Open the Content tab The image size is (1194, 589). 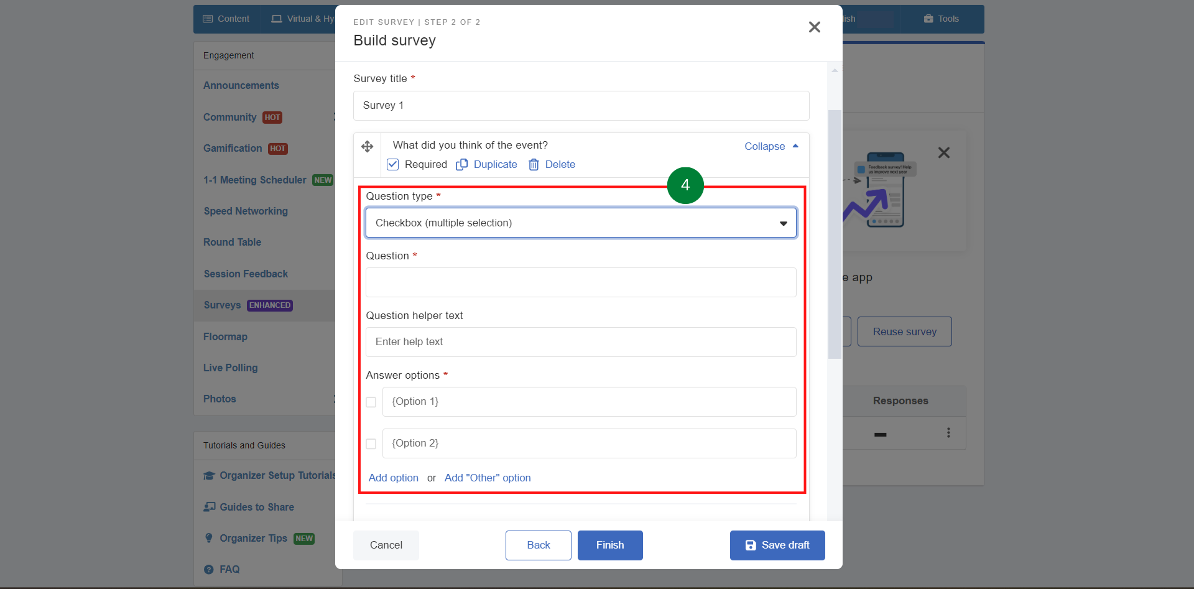click(x=227, y=19)
